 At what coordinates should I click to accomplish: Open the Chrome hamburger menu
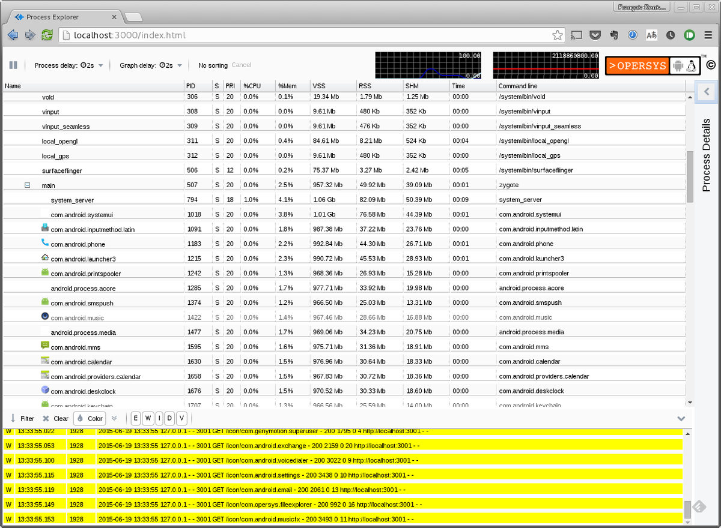click(x=708, y=35)
